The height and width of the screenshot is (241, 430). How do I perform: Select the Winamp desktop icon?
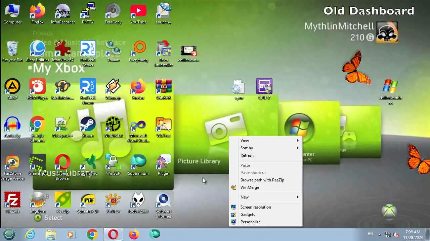[113, 89]
